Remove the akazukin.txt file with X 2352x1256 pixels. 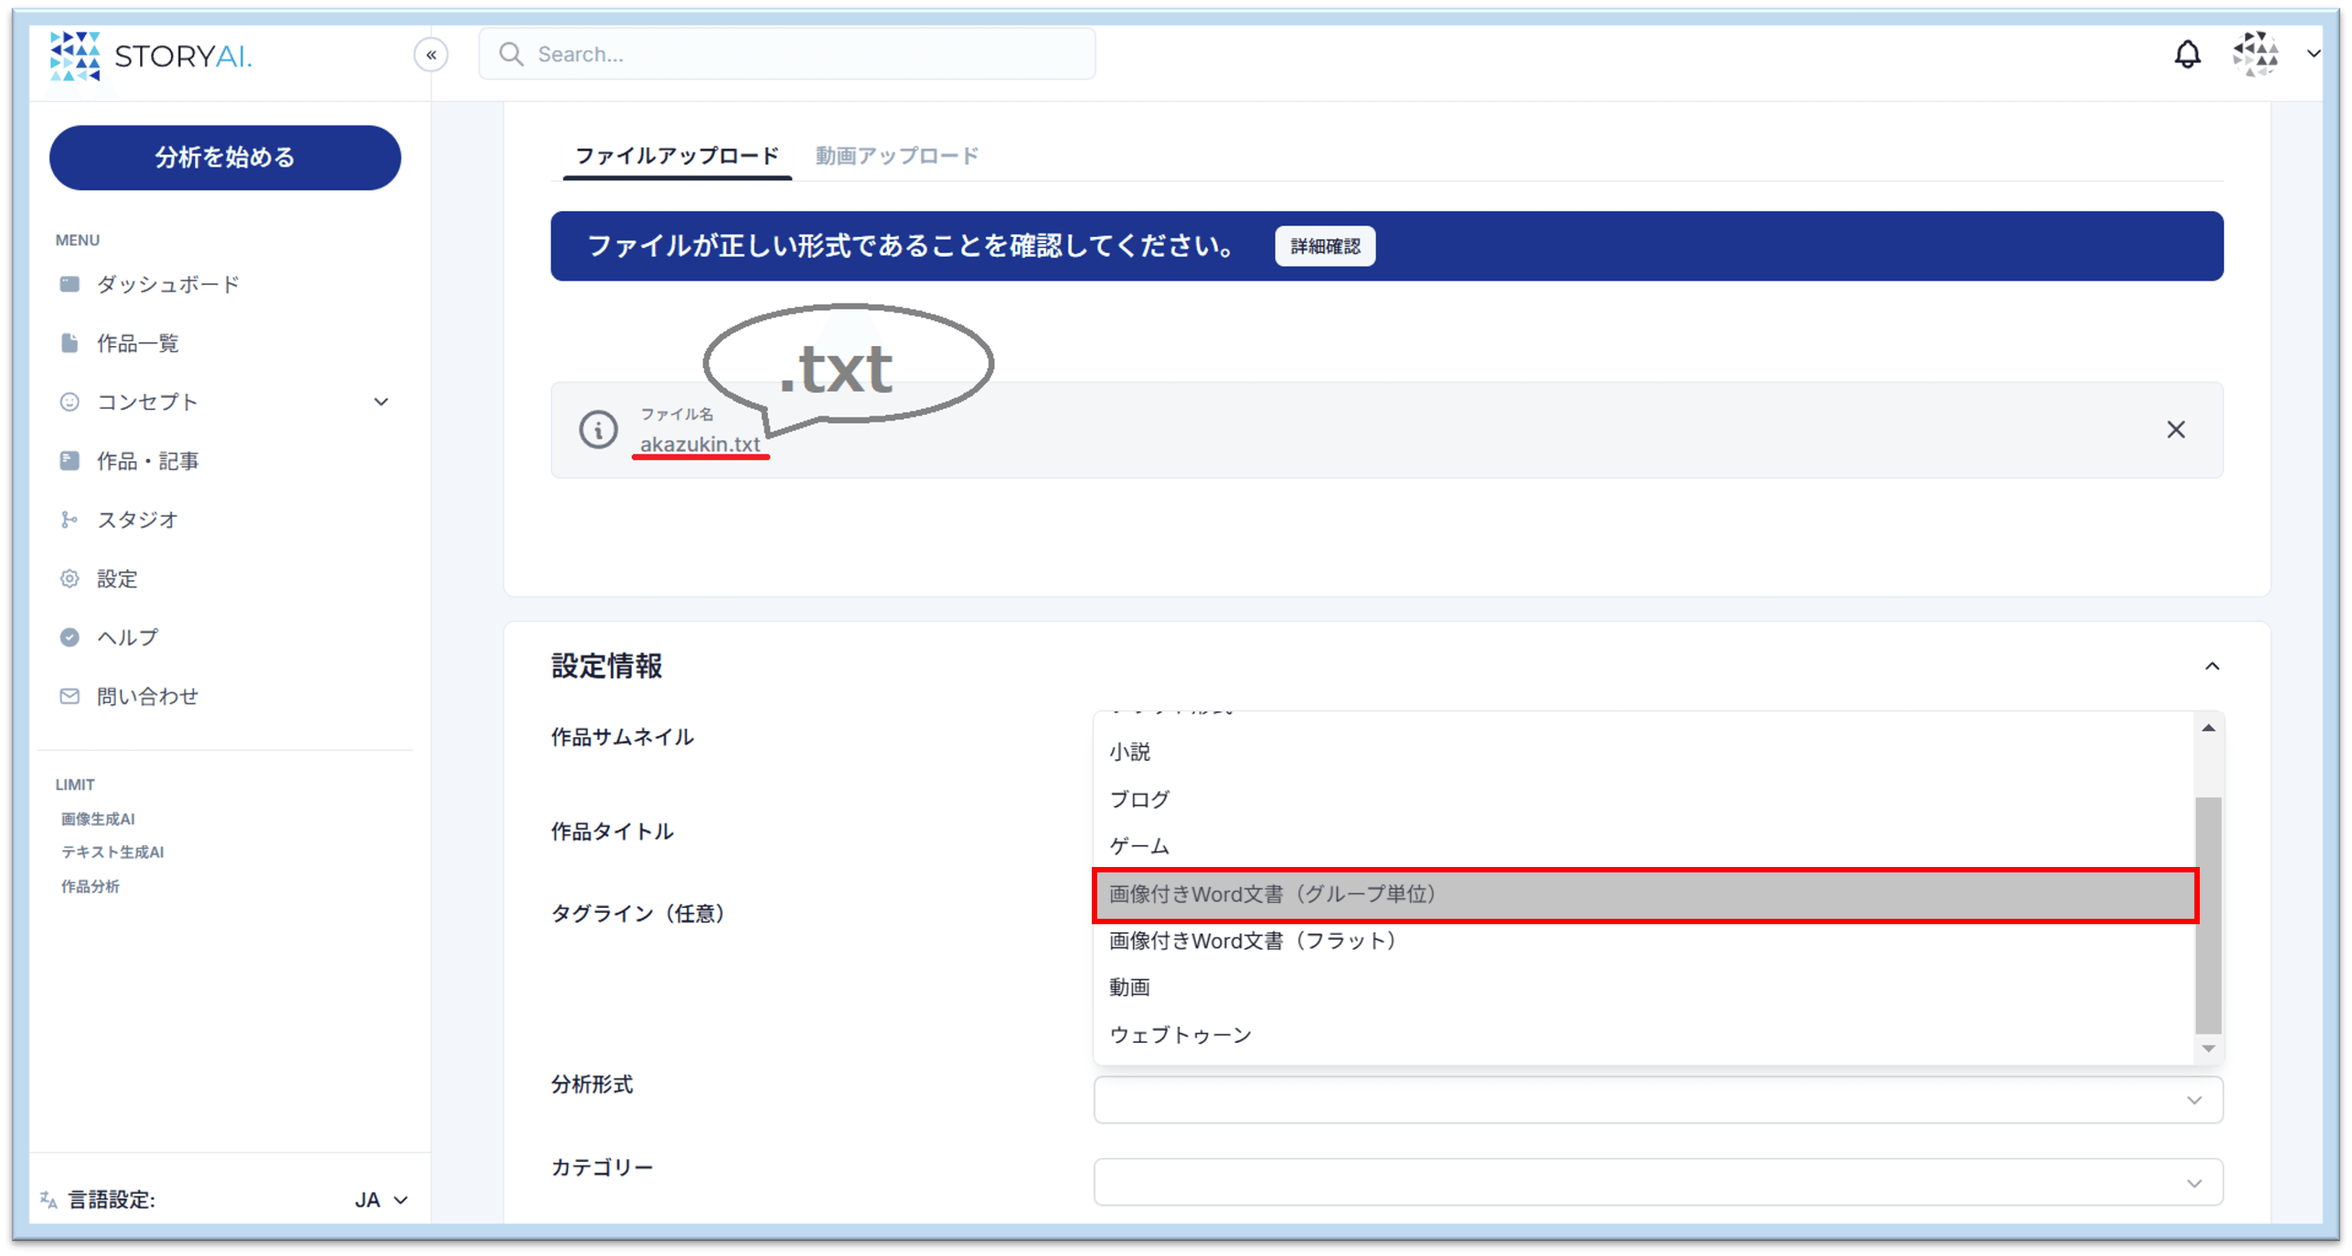[2176, 429]
